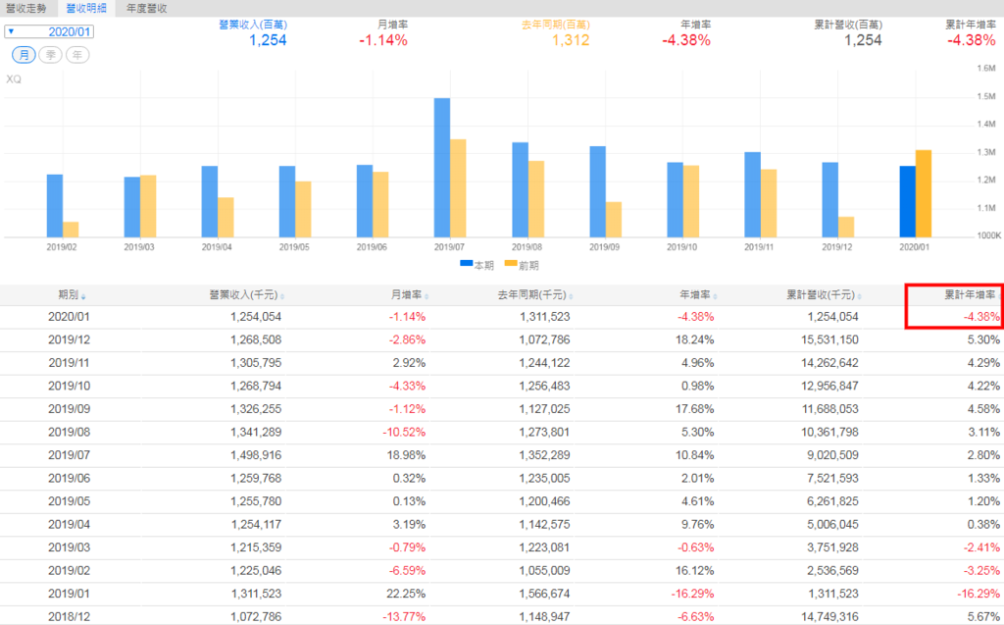Image resolution: width=1004 pixels, height=625 pixels.
Task: Click the 營業收入(百萬) summary label
Action: [253, 25]
